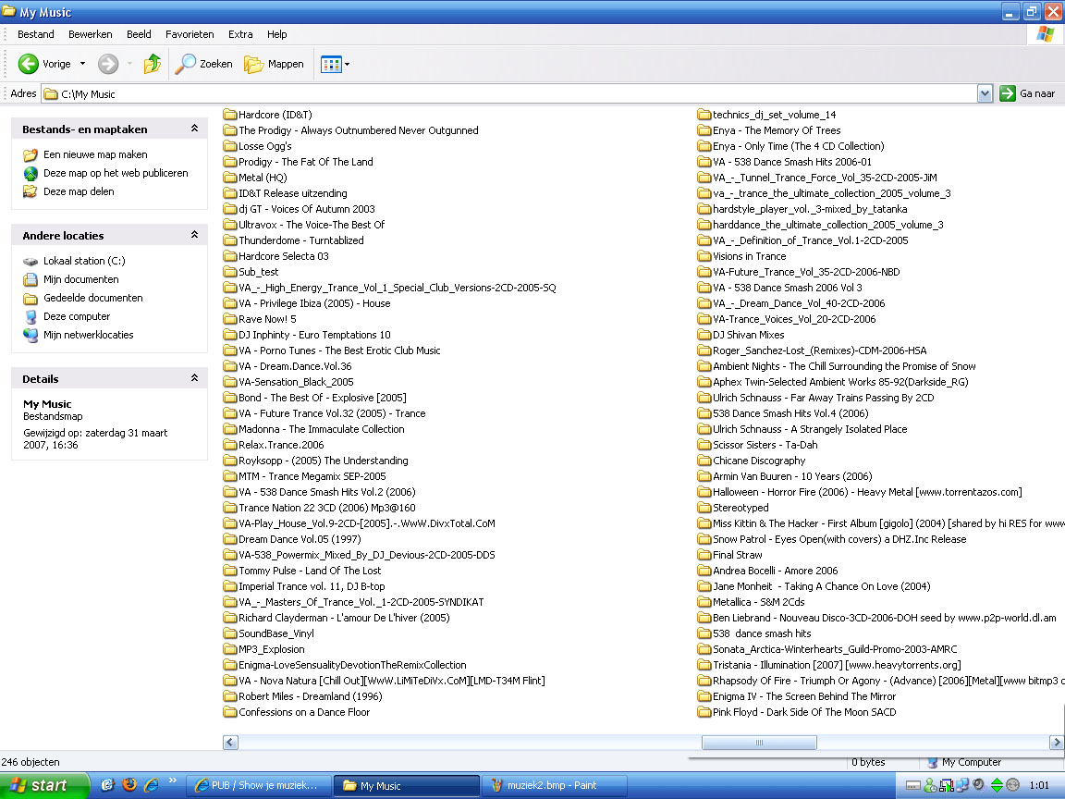Select the Visions in Trance folder icon
Viewport: 1065px width, 799px height.
[x=704, y=256]
